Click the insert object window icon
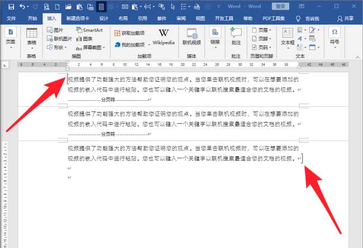The width and height of the screenshot is (363, 248). [x=312, y=47]
